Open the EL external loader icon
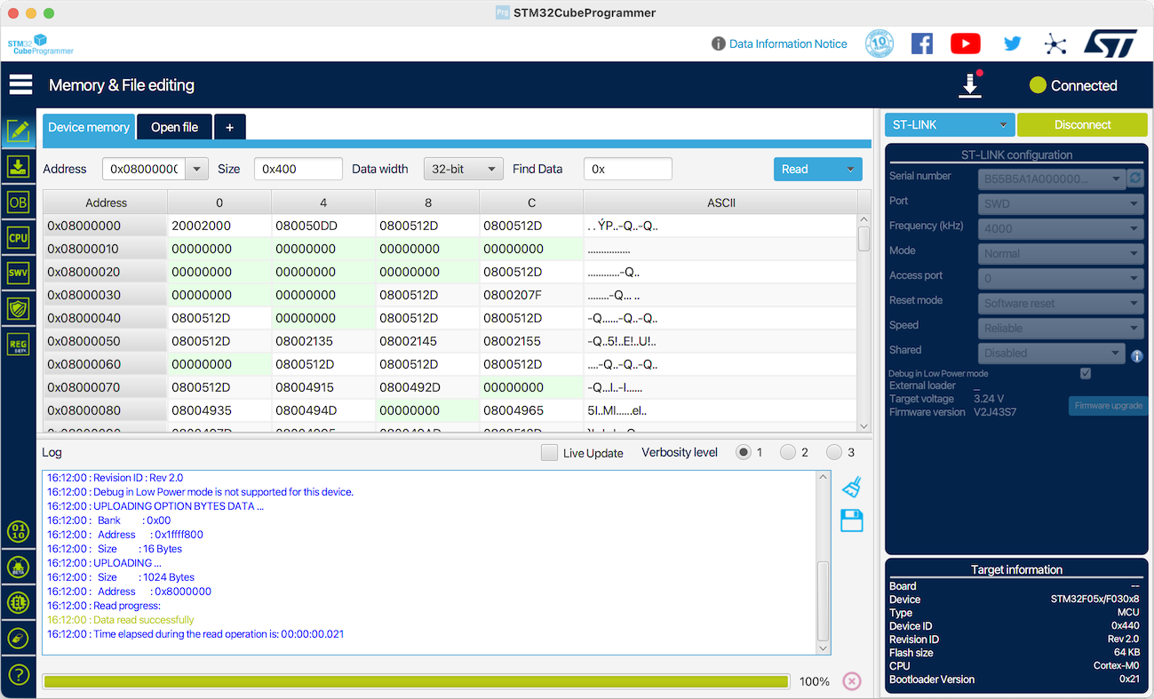Screen dimensions: 1154x699 click(x=18, y=603)
